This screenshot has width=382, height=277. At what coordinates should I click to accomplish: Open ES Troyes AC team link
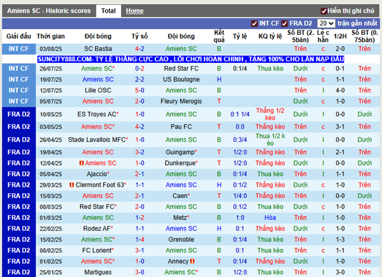tap(97, 114)
